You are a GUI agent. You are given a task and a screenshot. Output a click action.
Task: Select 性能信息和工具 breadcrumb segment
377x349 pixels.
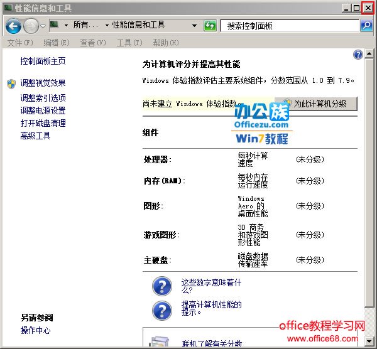(138, 25)
